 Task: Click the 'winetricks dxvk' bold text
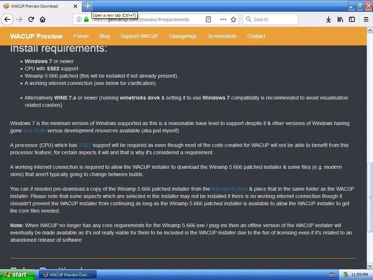[x=140, y=98]
